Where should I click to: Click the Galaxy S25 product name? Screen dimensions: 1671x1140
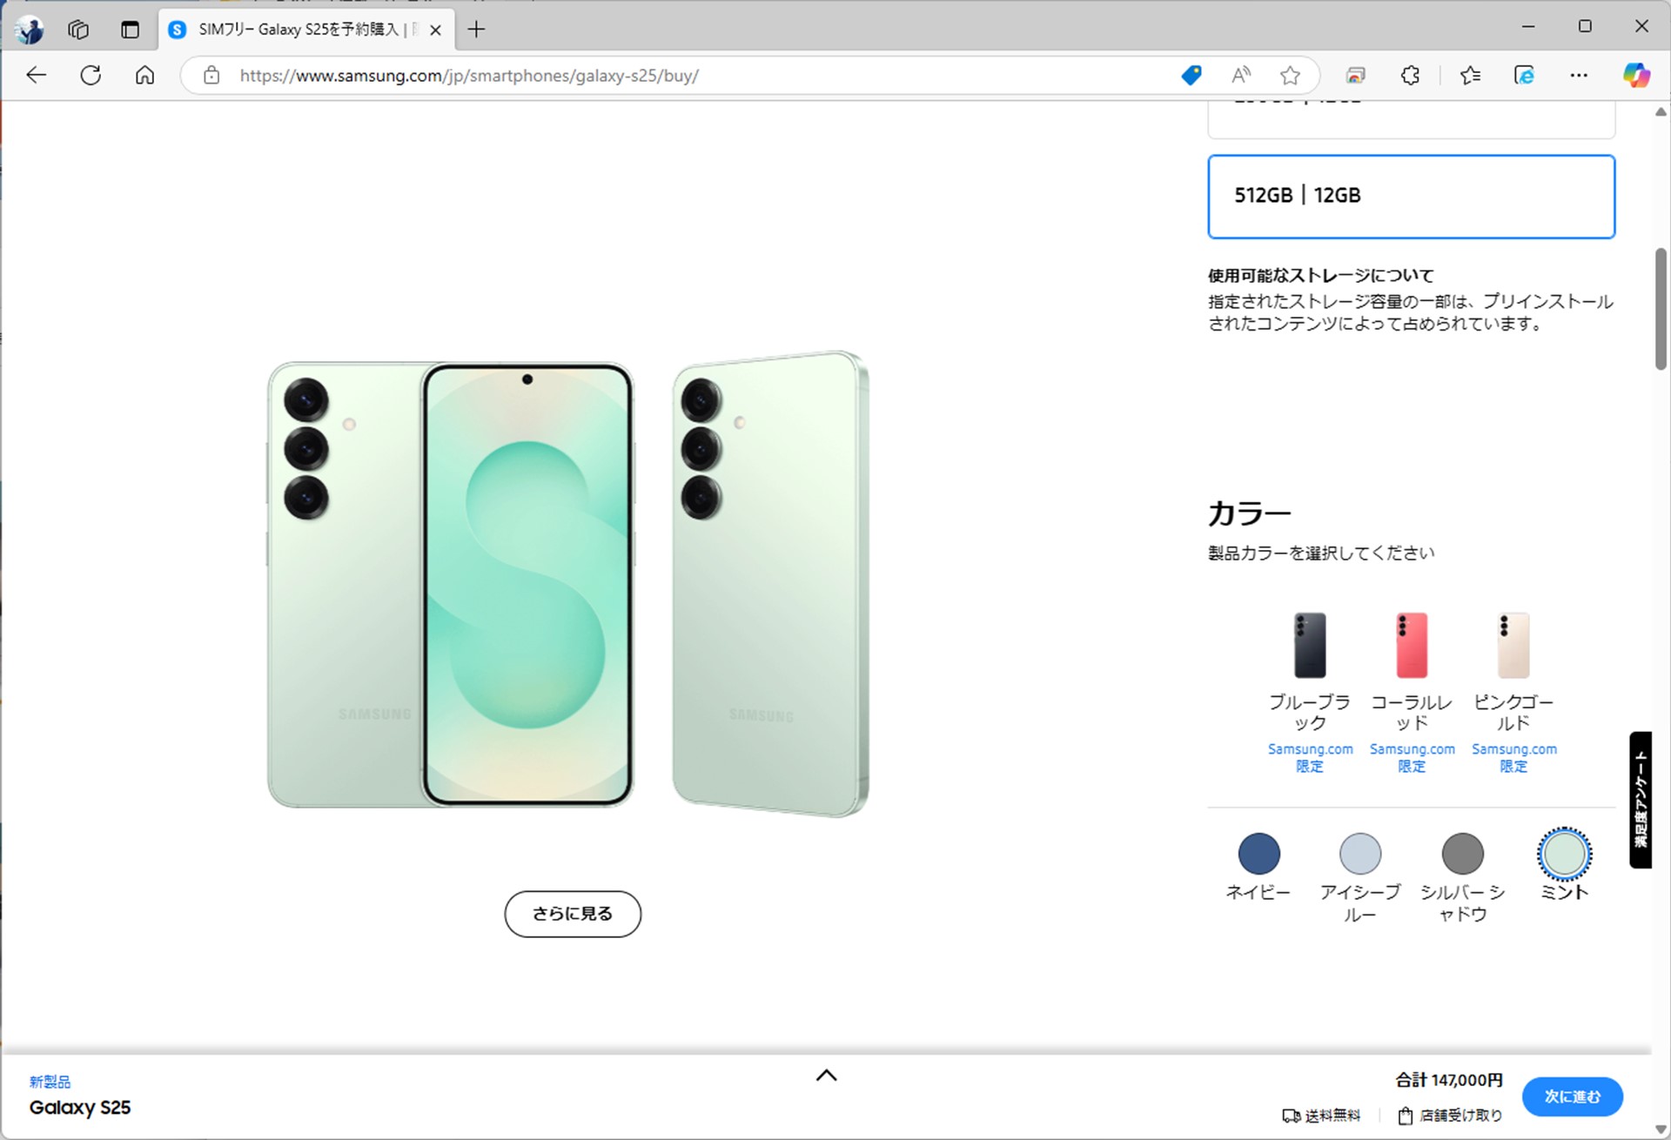[80, 1108]
